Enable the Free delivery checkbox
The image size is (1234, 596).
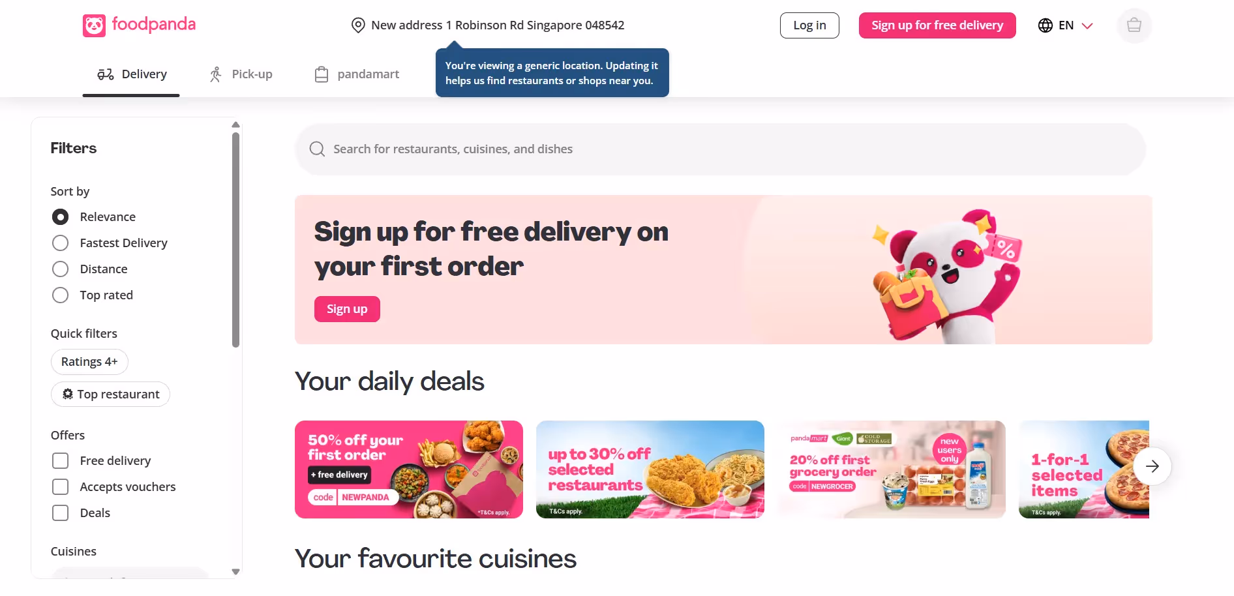click(x=60, y=461)
